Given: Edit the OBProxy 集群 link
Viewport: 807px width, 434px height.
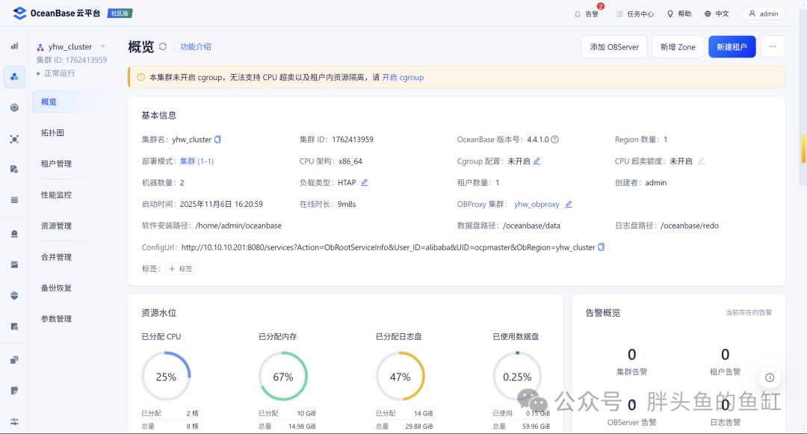Looking at the screenshot, I should (569, 204).
